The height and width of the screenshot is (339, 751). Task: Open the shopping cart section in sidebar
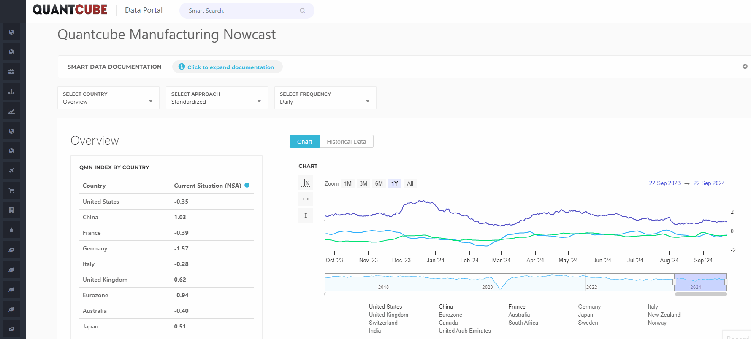point(11,191)
